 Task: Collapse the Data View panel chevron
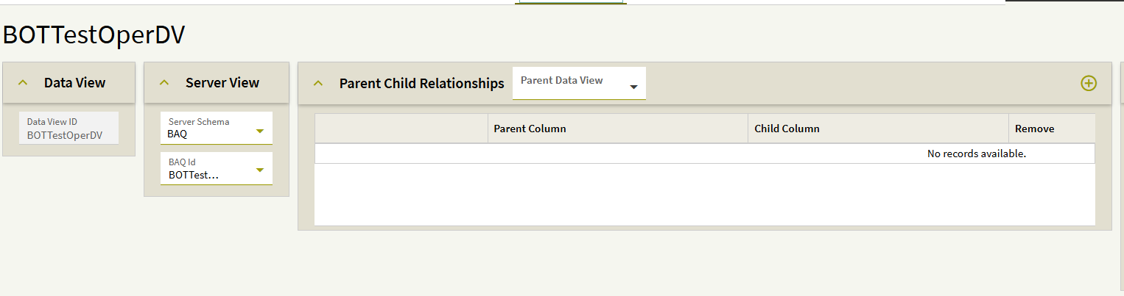click(x=23, y=83)
